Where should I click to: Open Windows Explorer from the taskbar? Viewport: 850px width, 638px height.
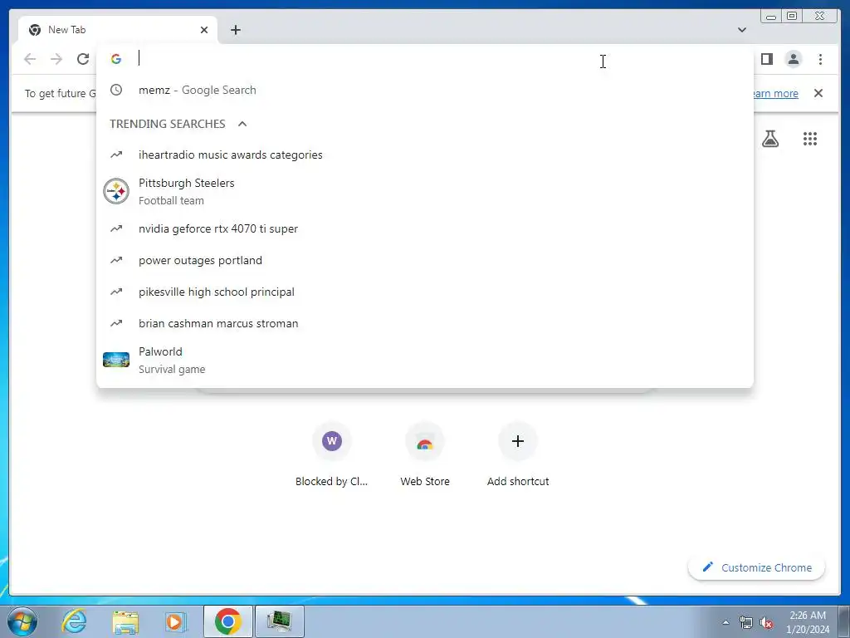[x=125, y=621]
